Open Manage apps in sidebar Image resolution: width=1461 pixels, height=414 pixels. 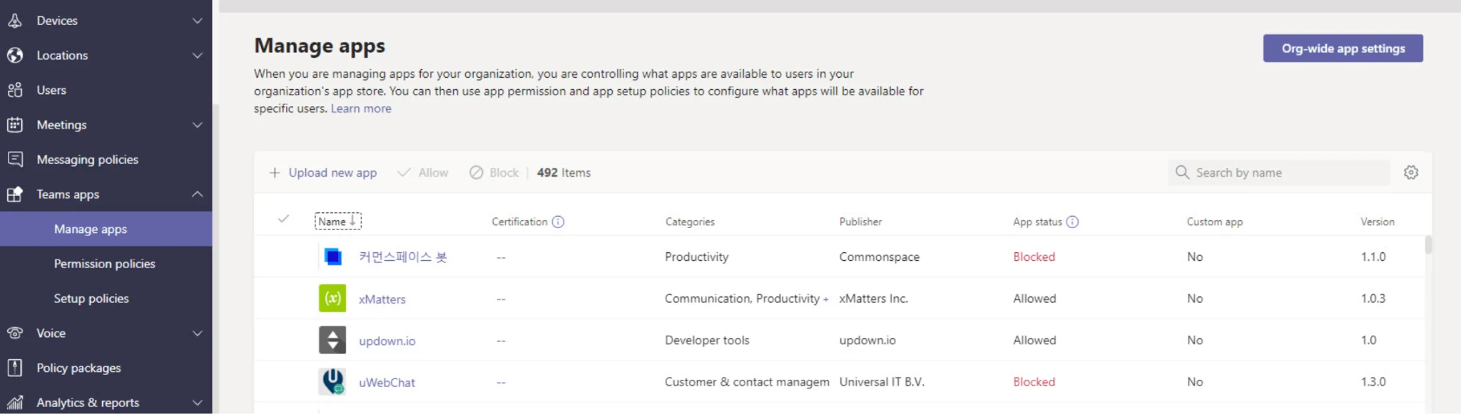coord(106,229)
